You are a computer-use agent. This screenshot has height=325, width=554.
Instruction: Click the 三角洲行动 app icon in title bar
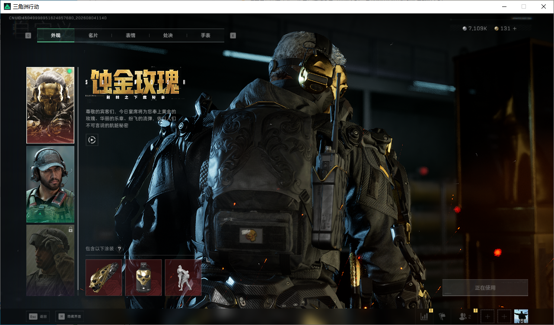[7, 6]
